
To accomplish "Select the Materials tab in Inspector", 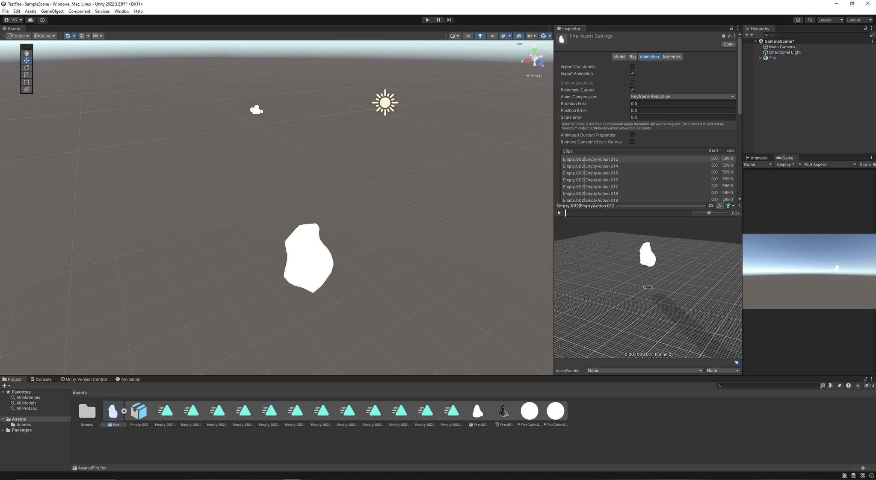I will pyautogui.click(x=672, y=56).
